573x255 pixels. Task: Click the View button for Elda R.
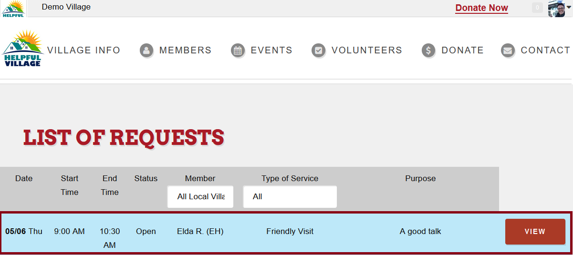(535, 232)
